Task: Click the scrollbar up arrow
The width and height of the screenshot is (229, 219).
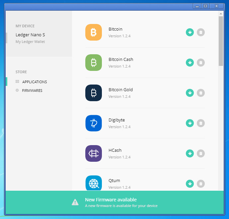Action: 221,14
